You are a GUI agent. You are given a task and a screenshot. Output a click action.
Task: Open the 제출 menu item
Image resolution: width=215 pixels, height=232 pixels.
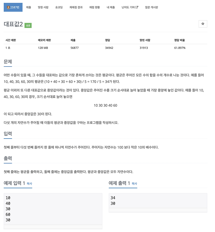28,8
